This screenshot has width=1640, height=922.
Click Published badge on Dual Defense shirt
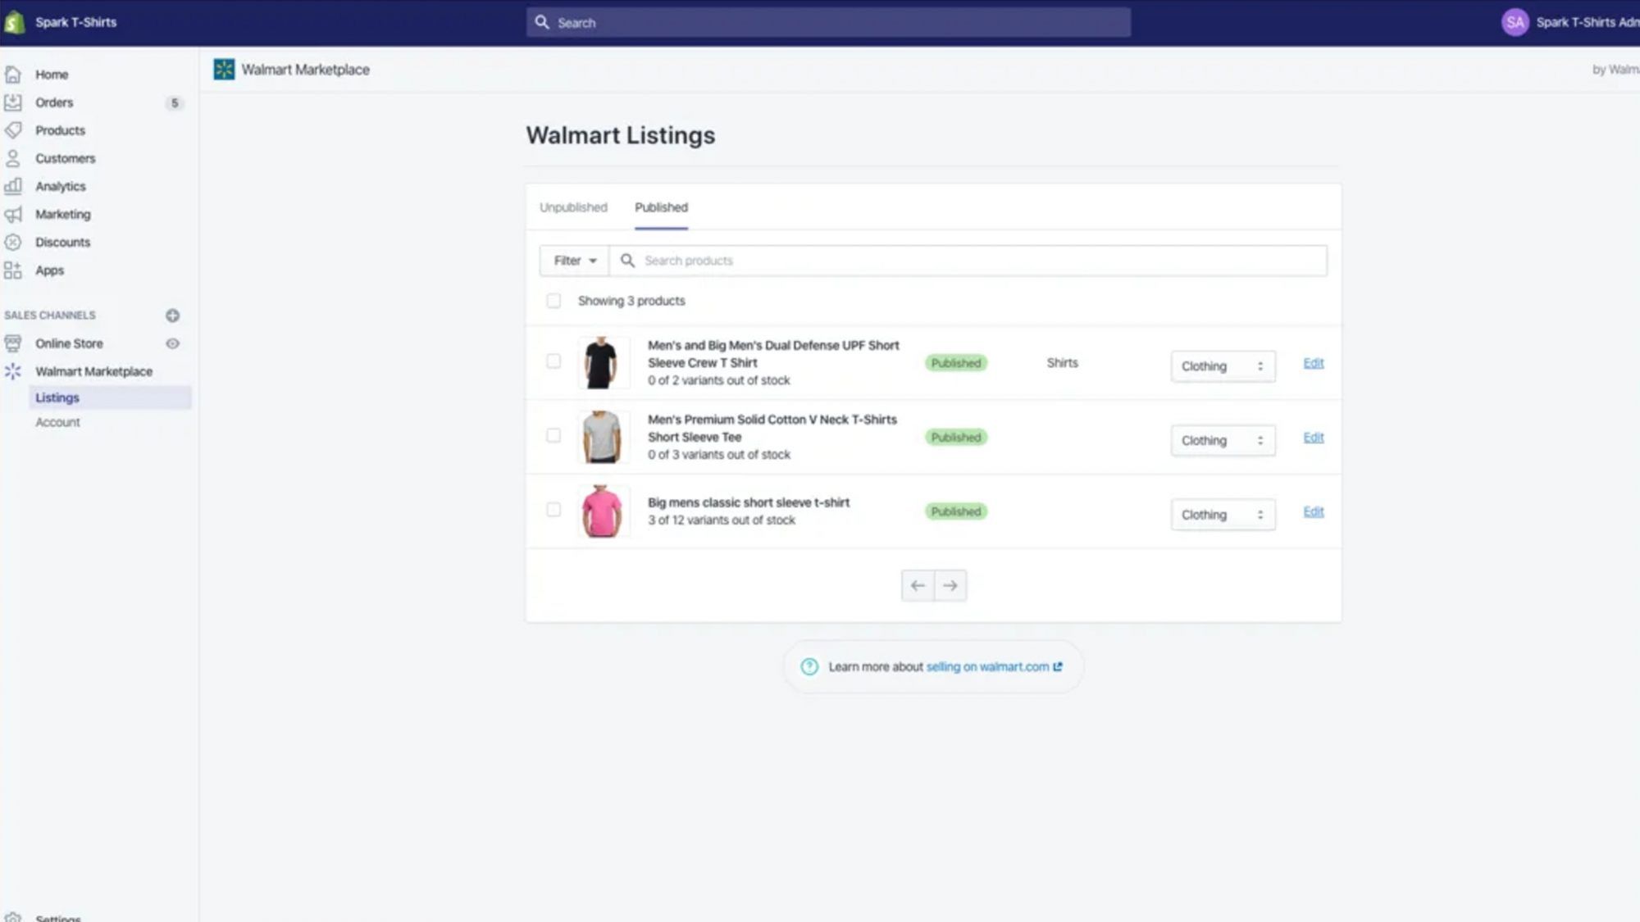(956, 363)
